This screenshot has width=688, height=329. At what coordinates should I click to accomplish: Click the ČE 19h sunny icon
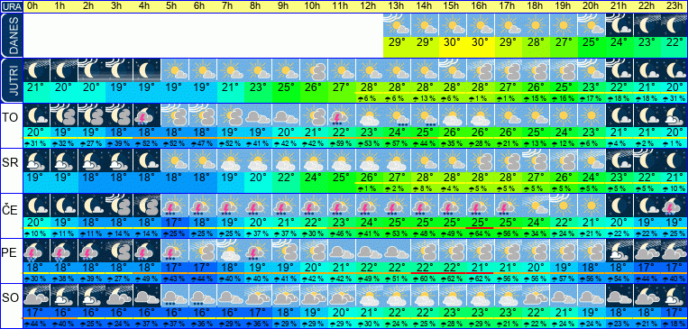click(x=563, y=206)
